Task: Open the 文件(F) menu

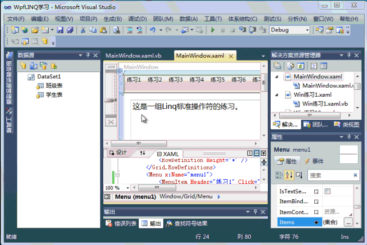Action: pyautogui.click(x=15, y=19)
